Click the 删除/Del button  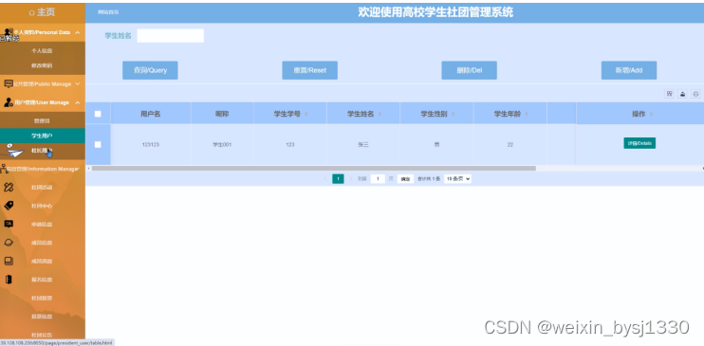pos(470,70)
